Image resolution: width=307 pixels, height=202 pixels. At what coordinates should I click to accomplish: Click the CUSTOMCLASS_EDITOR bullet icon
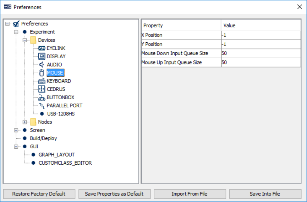tap(33, 163)
